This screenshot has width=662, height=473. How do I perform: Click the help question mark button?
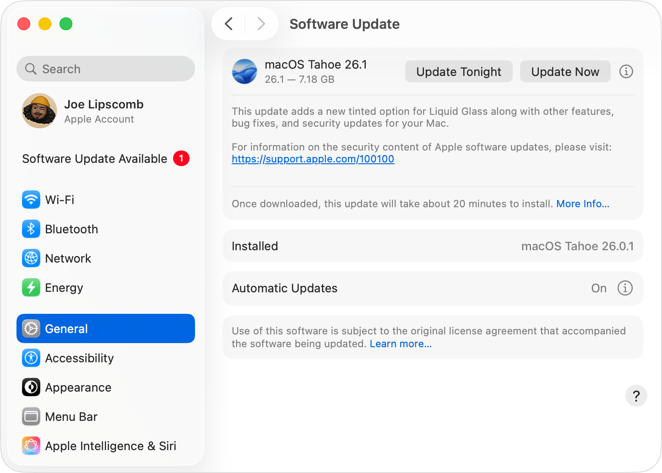coord(636,396)
